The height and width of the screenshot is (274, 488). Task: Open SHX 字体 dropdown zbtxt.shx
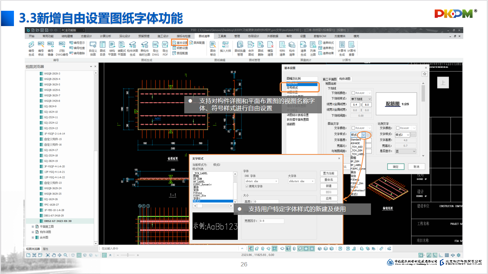coord(261,181)
